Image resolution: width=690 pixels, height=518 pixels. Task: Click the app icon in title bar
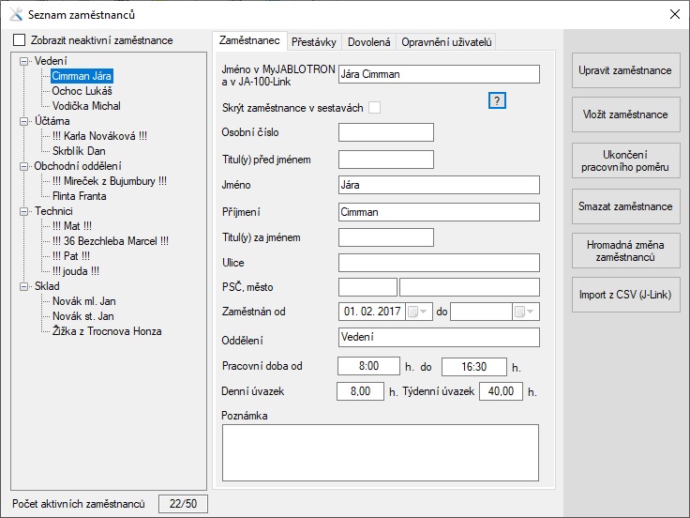15,14
